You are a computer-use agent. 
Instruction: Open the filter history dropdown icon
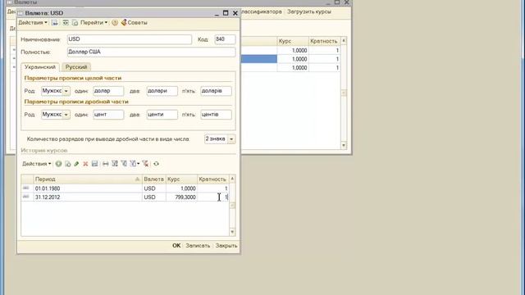click(135, 164)
